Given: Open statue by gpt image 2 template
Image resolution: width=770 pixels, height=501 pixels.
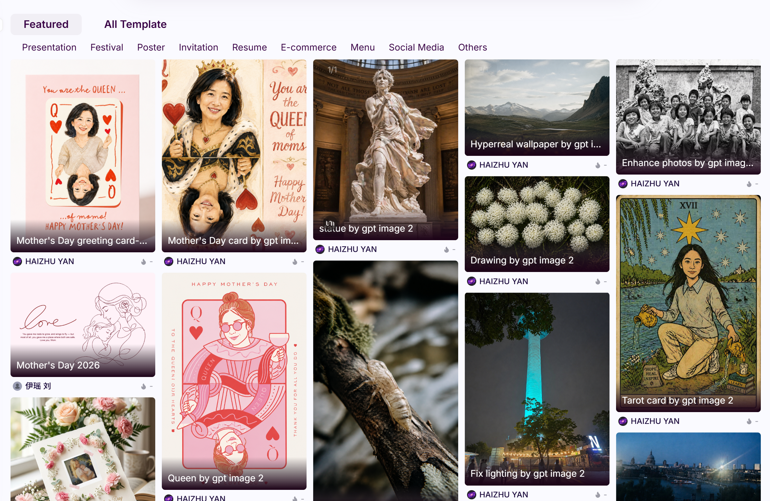Looking at the screenshot, I should point(386,150).
